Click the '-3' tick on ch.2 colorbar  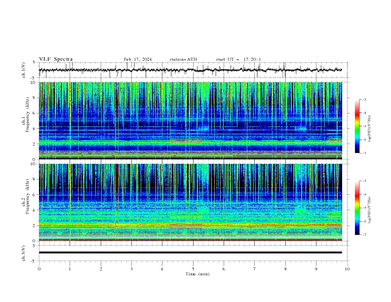click(364, 181)
